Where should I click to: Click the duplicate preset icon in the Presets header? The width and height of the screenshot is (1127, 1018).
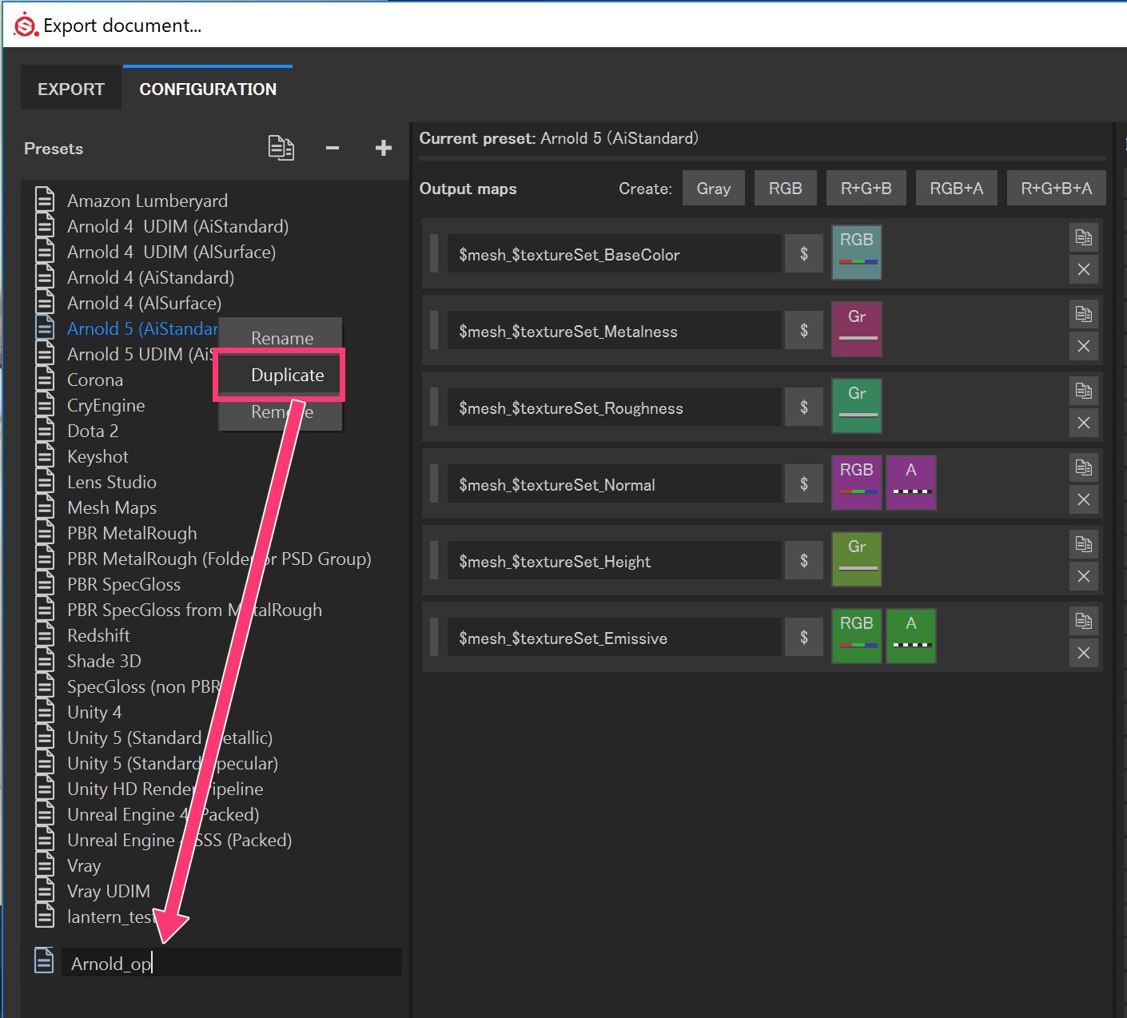281,148
